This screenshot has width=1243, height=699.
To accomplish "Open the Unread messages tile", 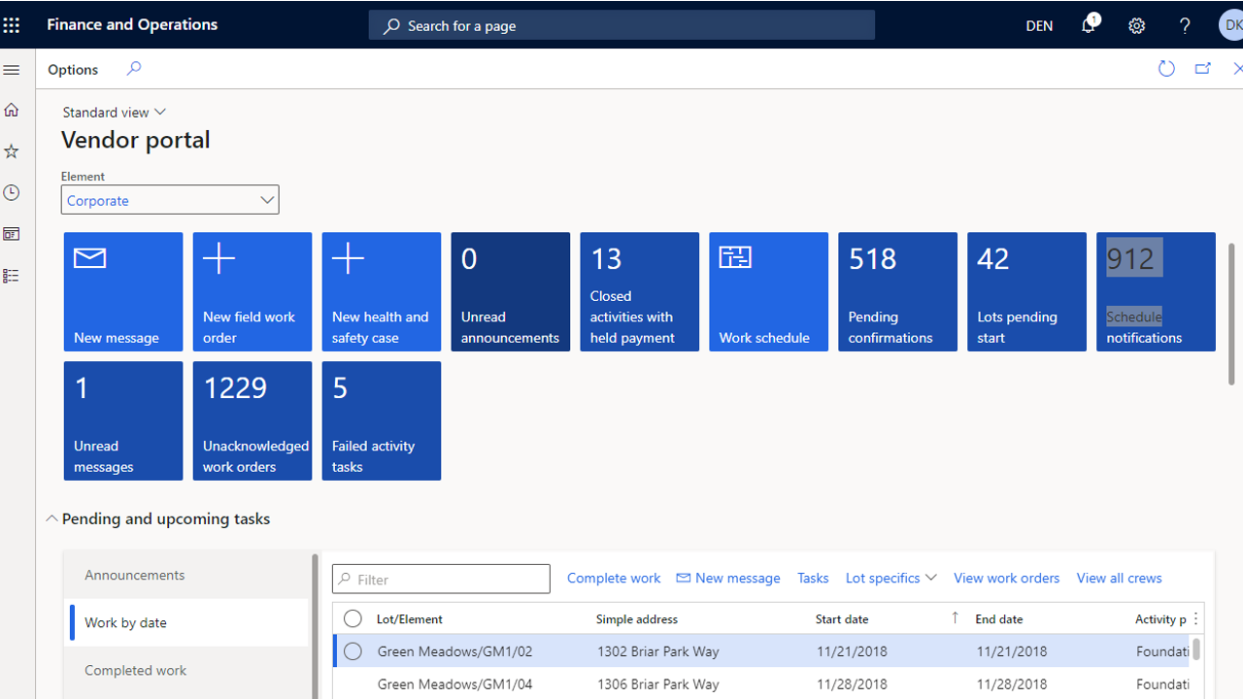I will (x=123, y=421).
